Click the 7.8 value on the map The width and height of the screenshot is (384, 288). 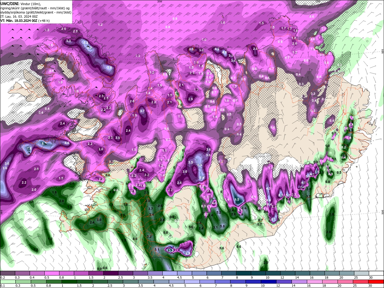pos(29,149)
